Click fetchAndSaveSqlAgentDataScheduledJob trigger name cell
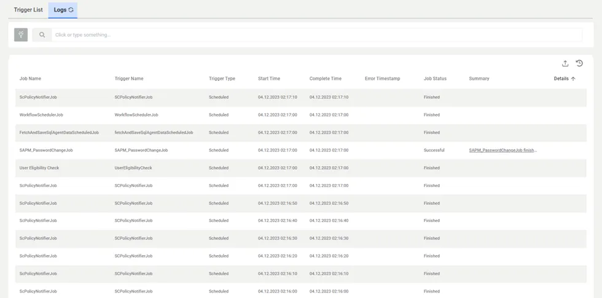 (x=154, y=132)
